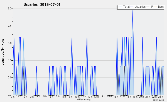The height and width of the screenshot is (102, 167).
Task: Click the dark blue Usuarios legend line swatch
Action: (x=132, y=7)
